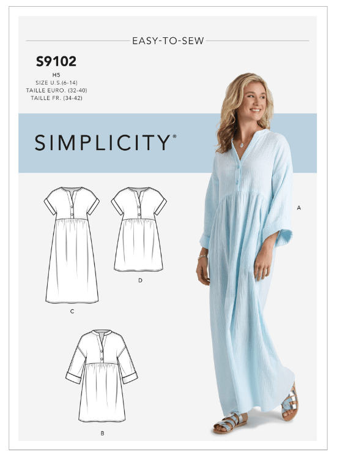This screenshot has height=452, width=337.
Task: Click the letter B view label
Action: click(103, 433)
